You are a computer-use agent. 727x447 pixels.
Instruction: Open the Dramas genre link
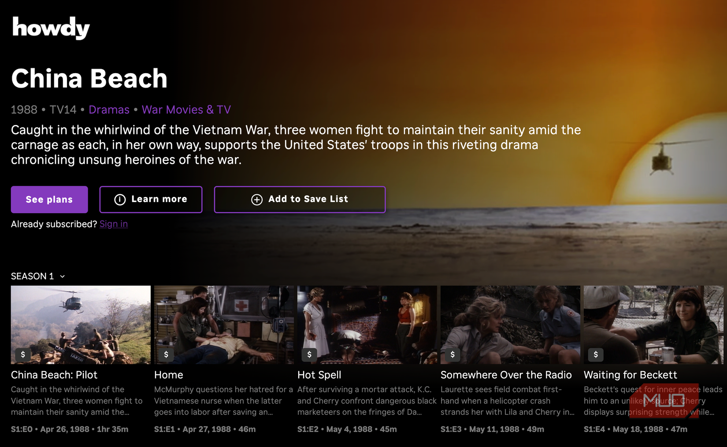[x=109, y=110]
